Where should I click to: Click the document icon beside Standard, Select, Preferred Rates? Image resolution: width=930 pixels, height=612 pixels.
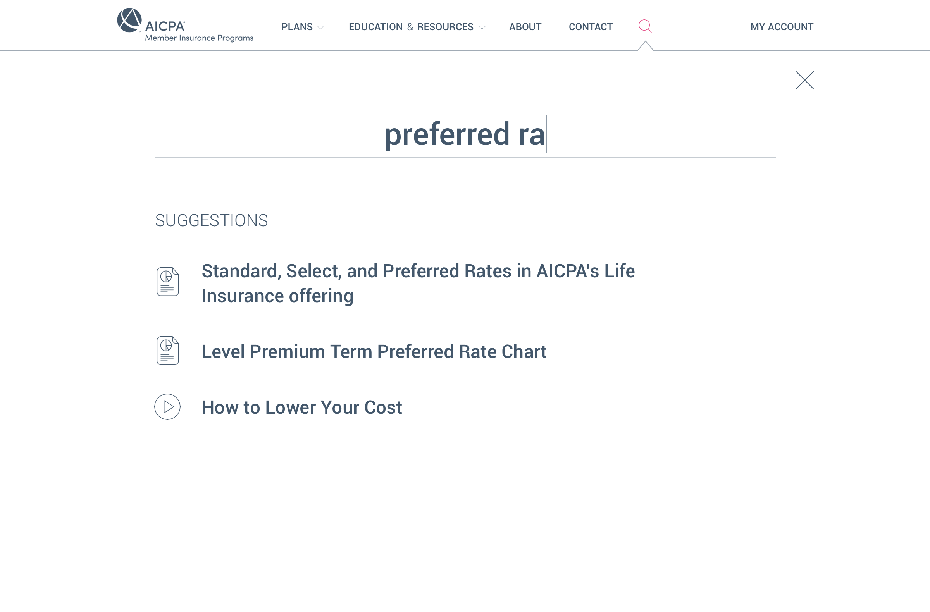pos(168,282)
